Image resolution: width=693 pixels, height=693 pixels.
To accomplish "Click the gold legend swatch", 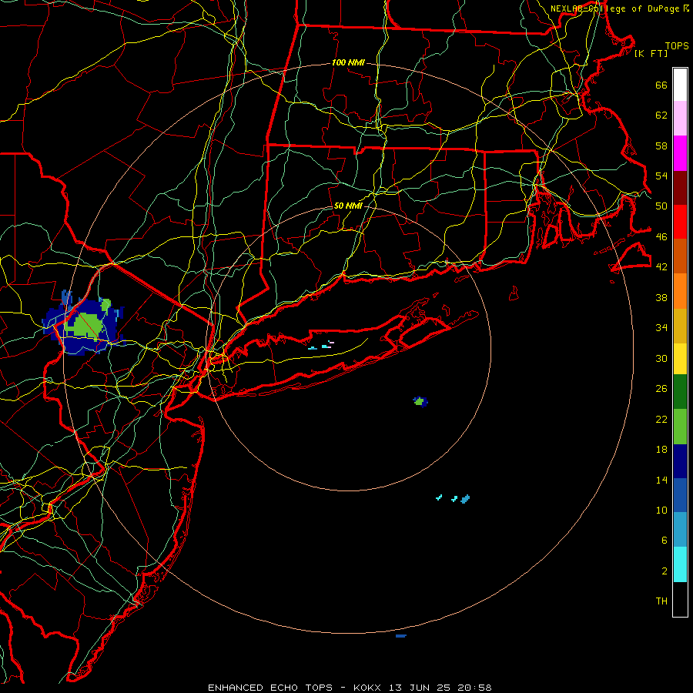I will coord(680,326).
